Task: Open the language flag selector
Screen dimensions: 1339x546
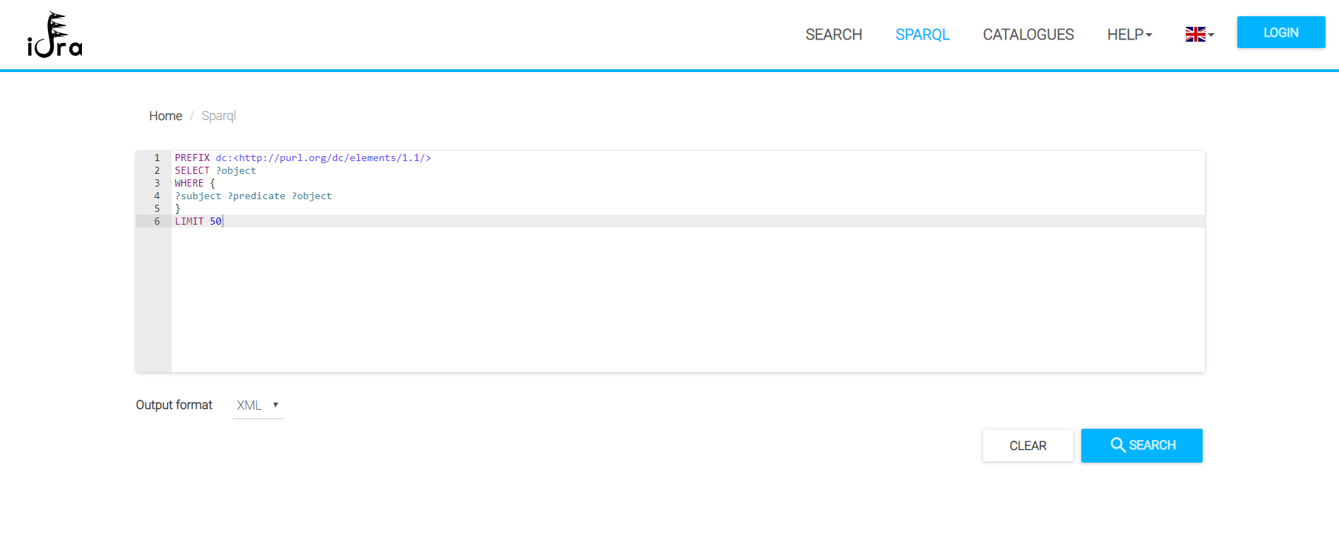Action: [1199, 35]
